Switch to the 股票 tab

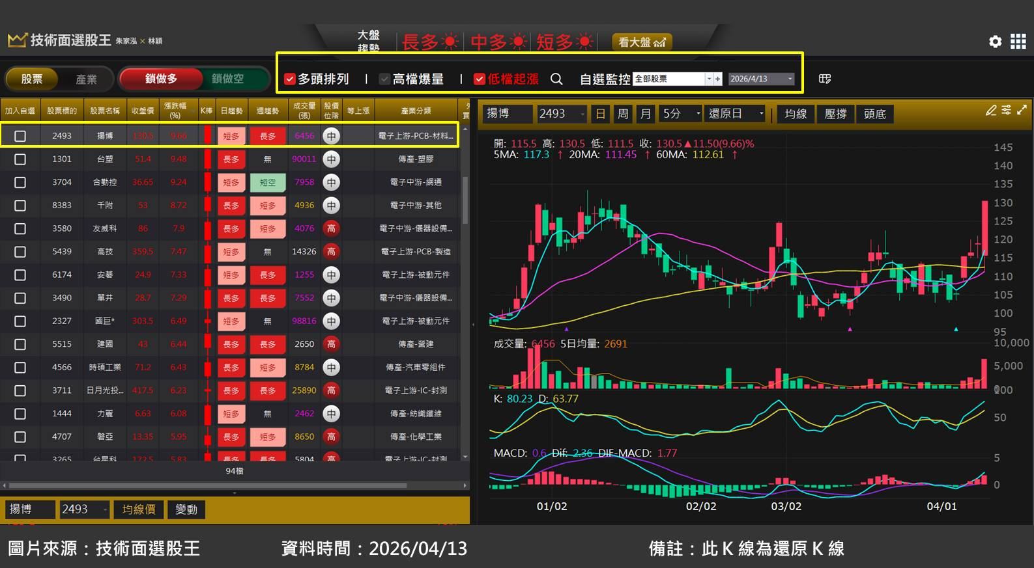tap(31, 79)
